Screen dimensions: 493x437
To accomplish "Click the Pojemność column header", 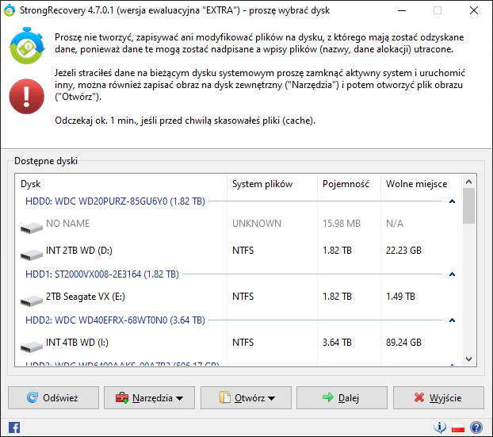I will (x=349, y=184).
